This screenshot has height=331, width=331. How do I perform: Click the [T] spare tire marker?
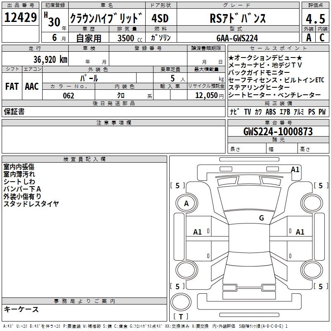pyautogui.click(x=180, y=317)
